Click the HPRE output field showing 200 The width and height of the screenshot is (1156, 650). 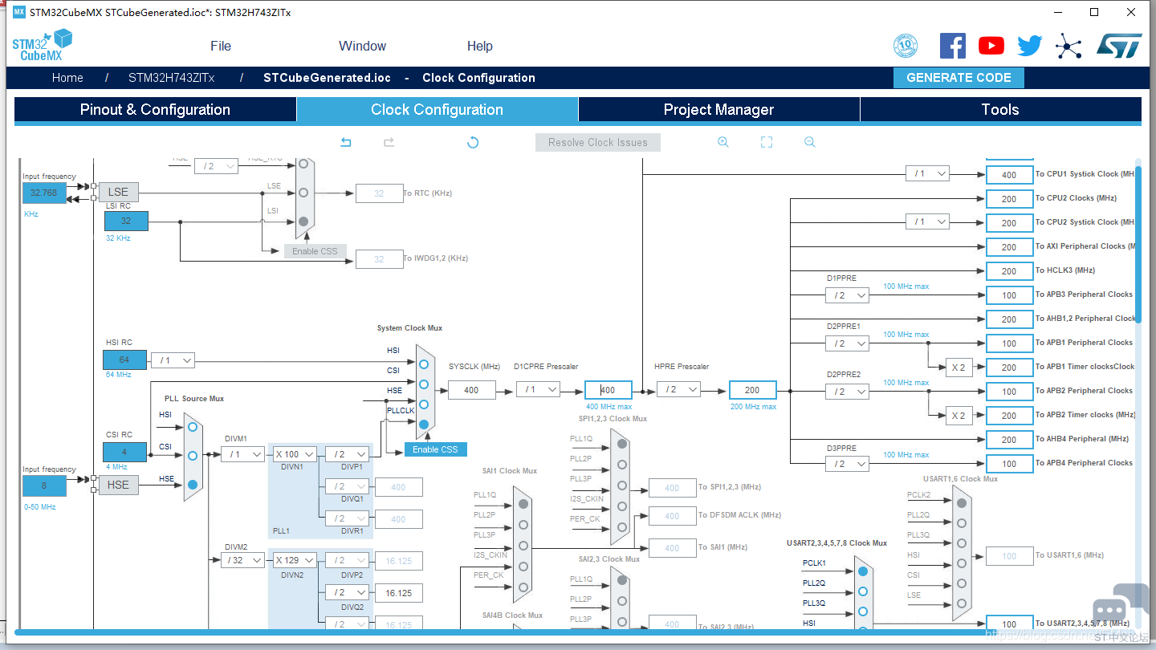click(x=752, y=390)
